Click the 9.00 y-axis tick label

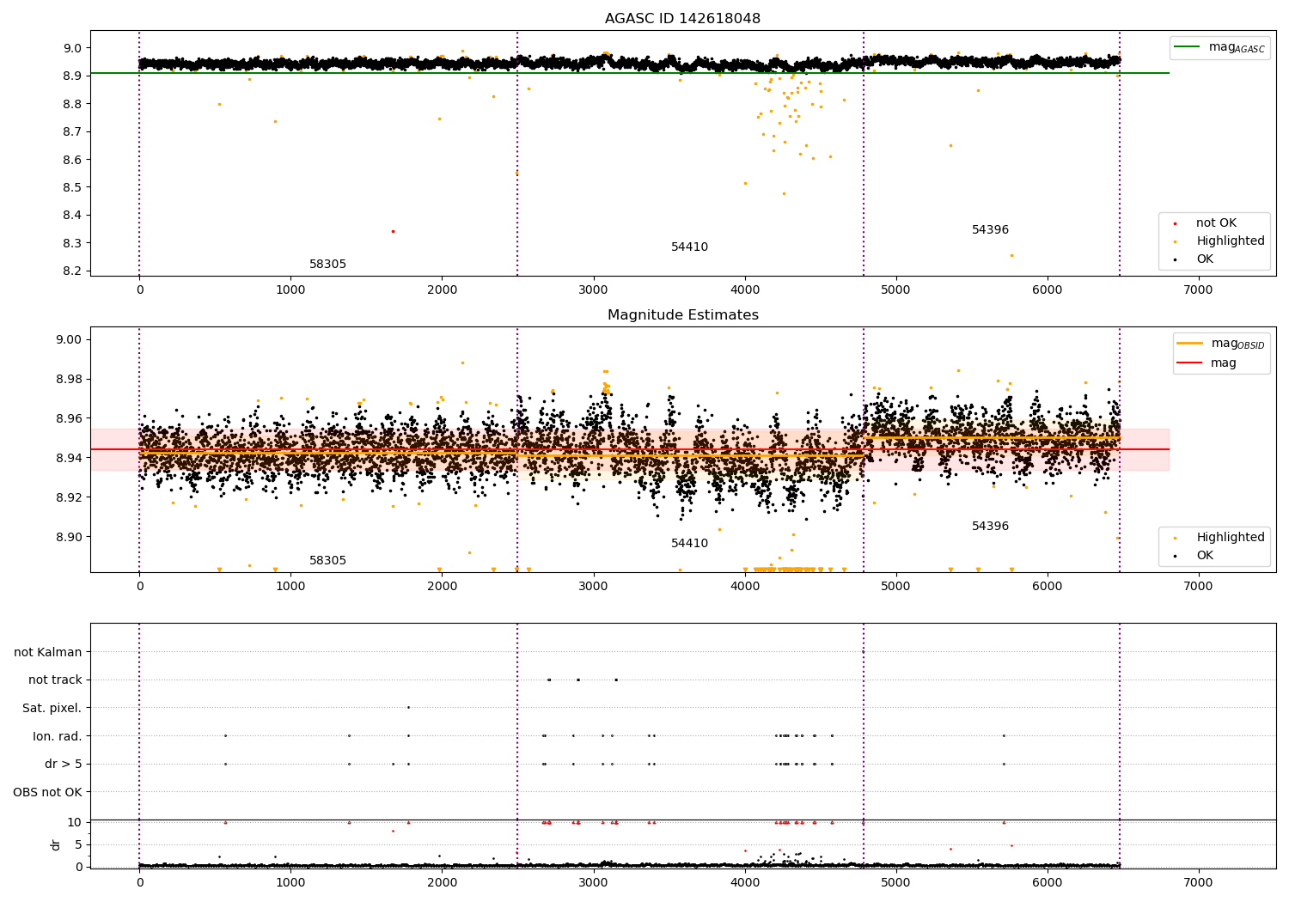70,340
